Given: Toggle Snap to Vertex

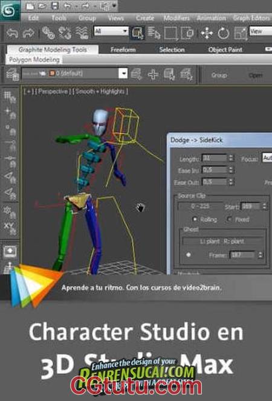Looking at the screenshot, I should pos(10,130).
